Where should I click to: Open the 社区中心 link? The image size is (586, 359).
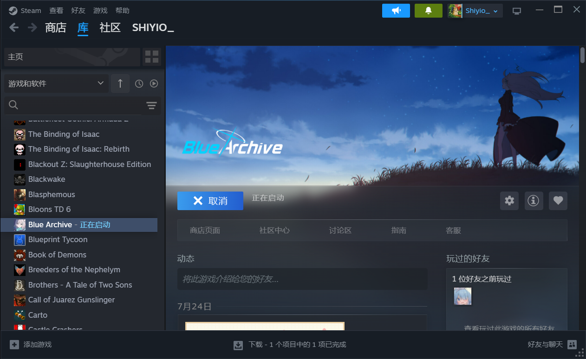click(x=274, y=231)
